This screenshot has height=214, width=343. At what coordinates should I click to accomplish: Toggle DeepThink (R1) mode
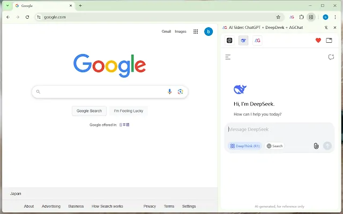(x=245, y=146)
